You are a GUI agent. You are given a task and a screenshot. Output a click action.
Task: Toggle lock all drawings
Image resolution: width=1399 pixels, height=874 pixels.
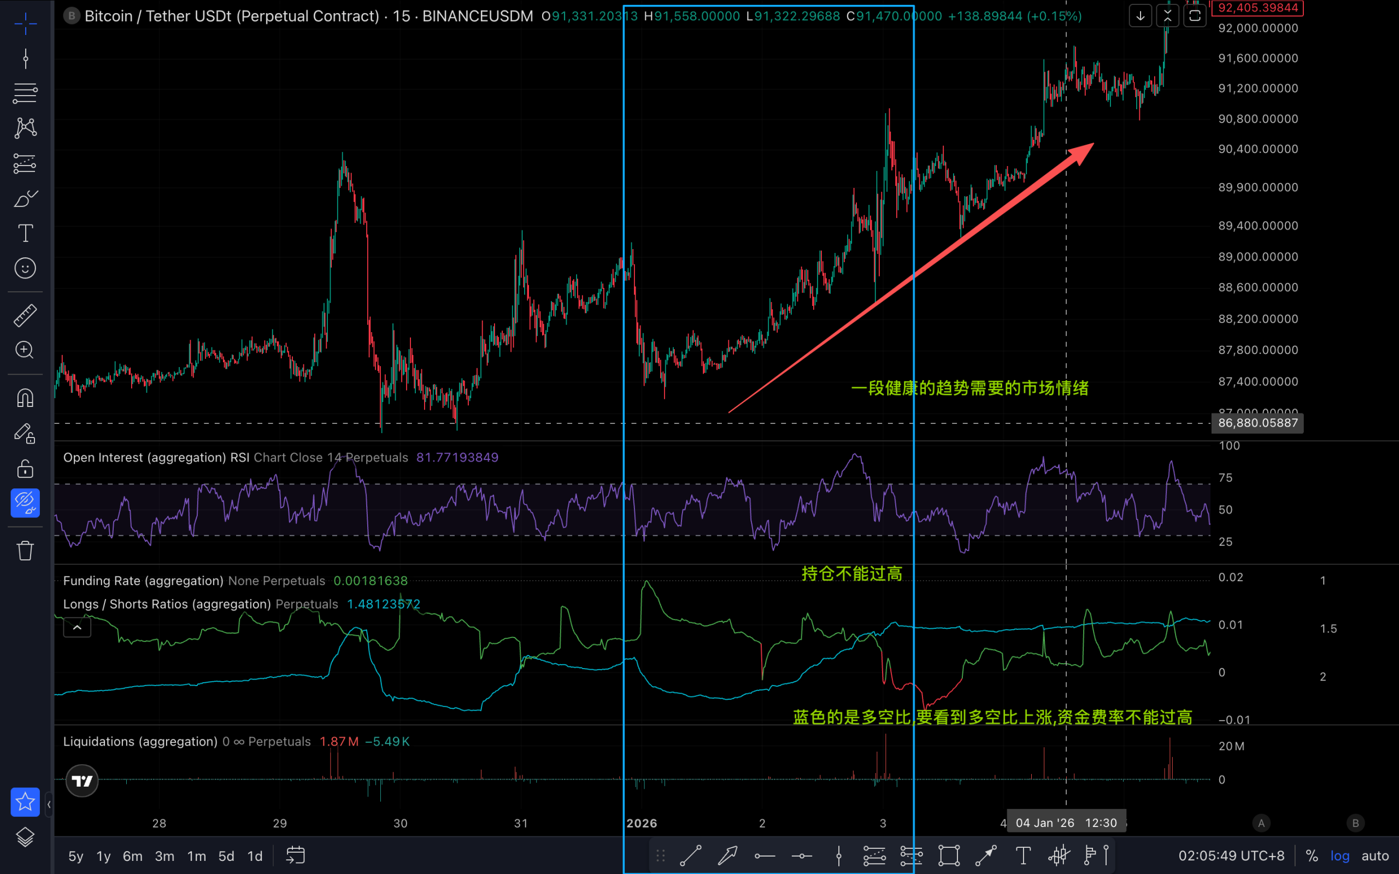point(26,468)
